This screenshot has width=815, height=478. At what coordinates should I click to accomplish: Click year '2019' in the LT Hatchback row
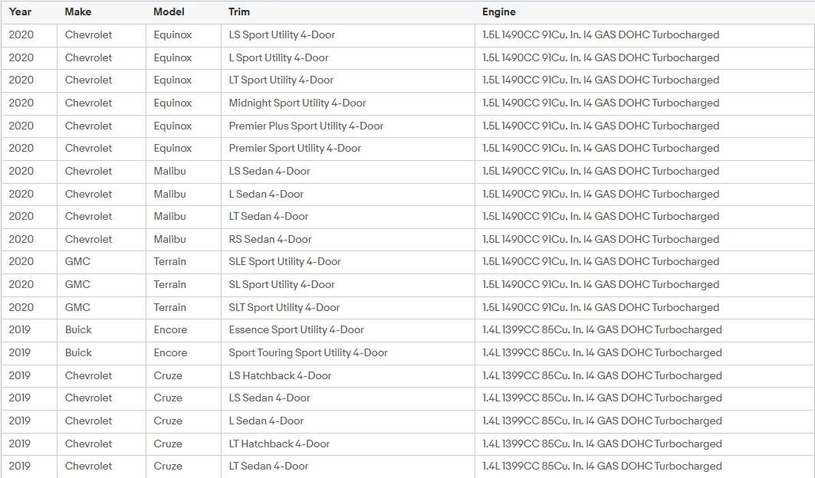(x=20, y=444)
